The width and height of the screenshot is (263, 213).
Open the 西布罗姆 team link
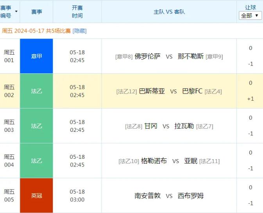pyautogui.click(x=190, y=196)
